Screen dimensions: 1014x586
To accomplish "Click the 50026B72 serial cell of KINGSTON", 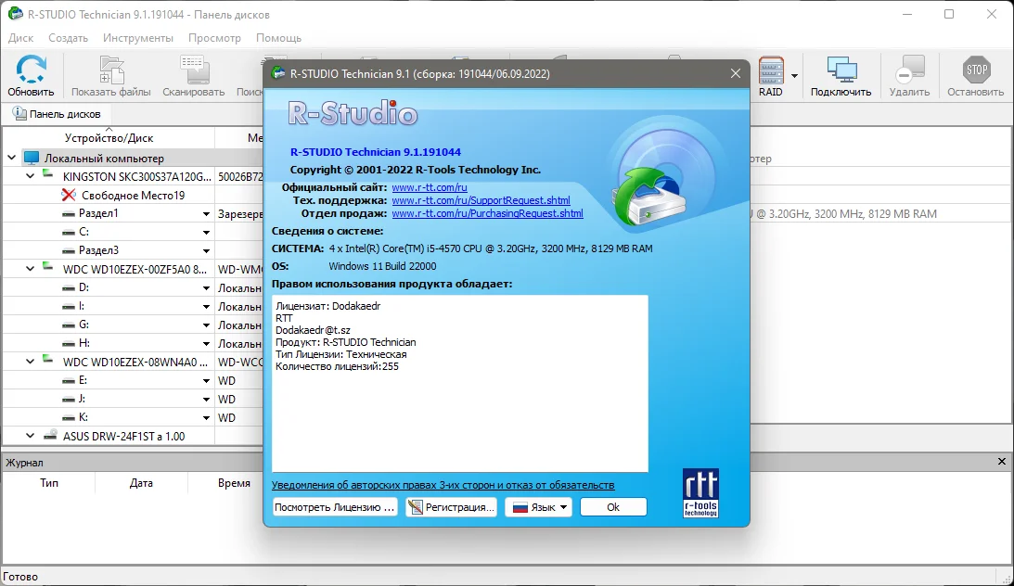I will pos(240,176).
